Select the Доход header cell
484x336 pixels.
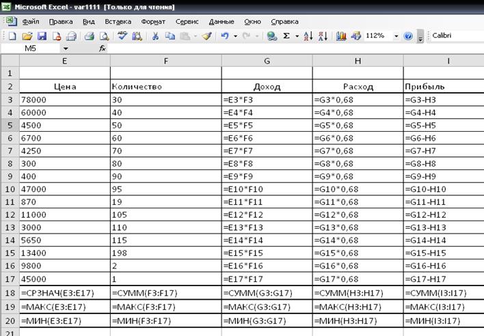tap(267, 87)
